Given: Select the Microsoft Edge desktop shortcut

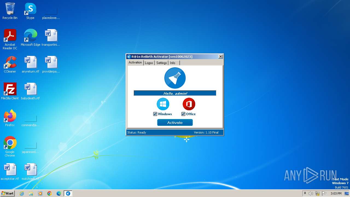Looking at the screenshot, I should [30, 38].
